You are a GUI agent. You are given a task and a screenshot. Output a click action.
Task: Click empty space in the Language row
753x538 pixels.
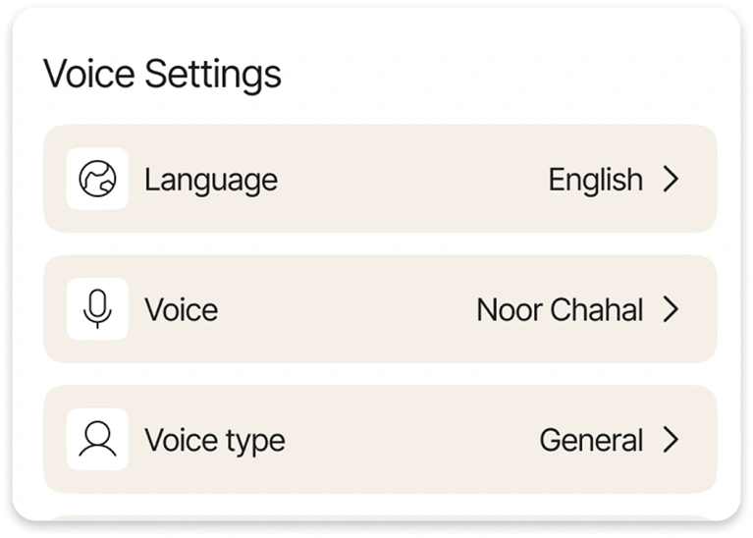point(412,180)
